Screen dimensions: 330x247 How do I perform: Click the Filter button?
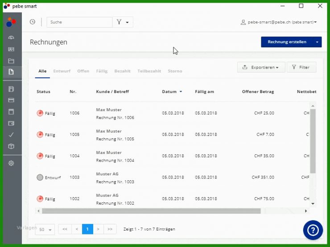(301, 67)
